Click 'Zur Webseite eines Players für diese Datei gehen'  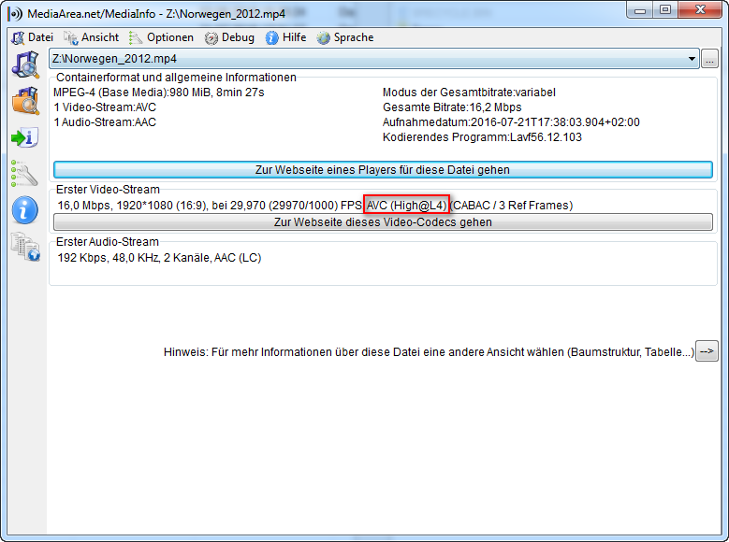click(x=383, y=170)
